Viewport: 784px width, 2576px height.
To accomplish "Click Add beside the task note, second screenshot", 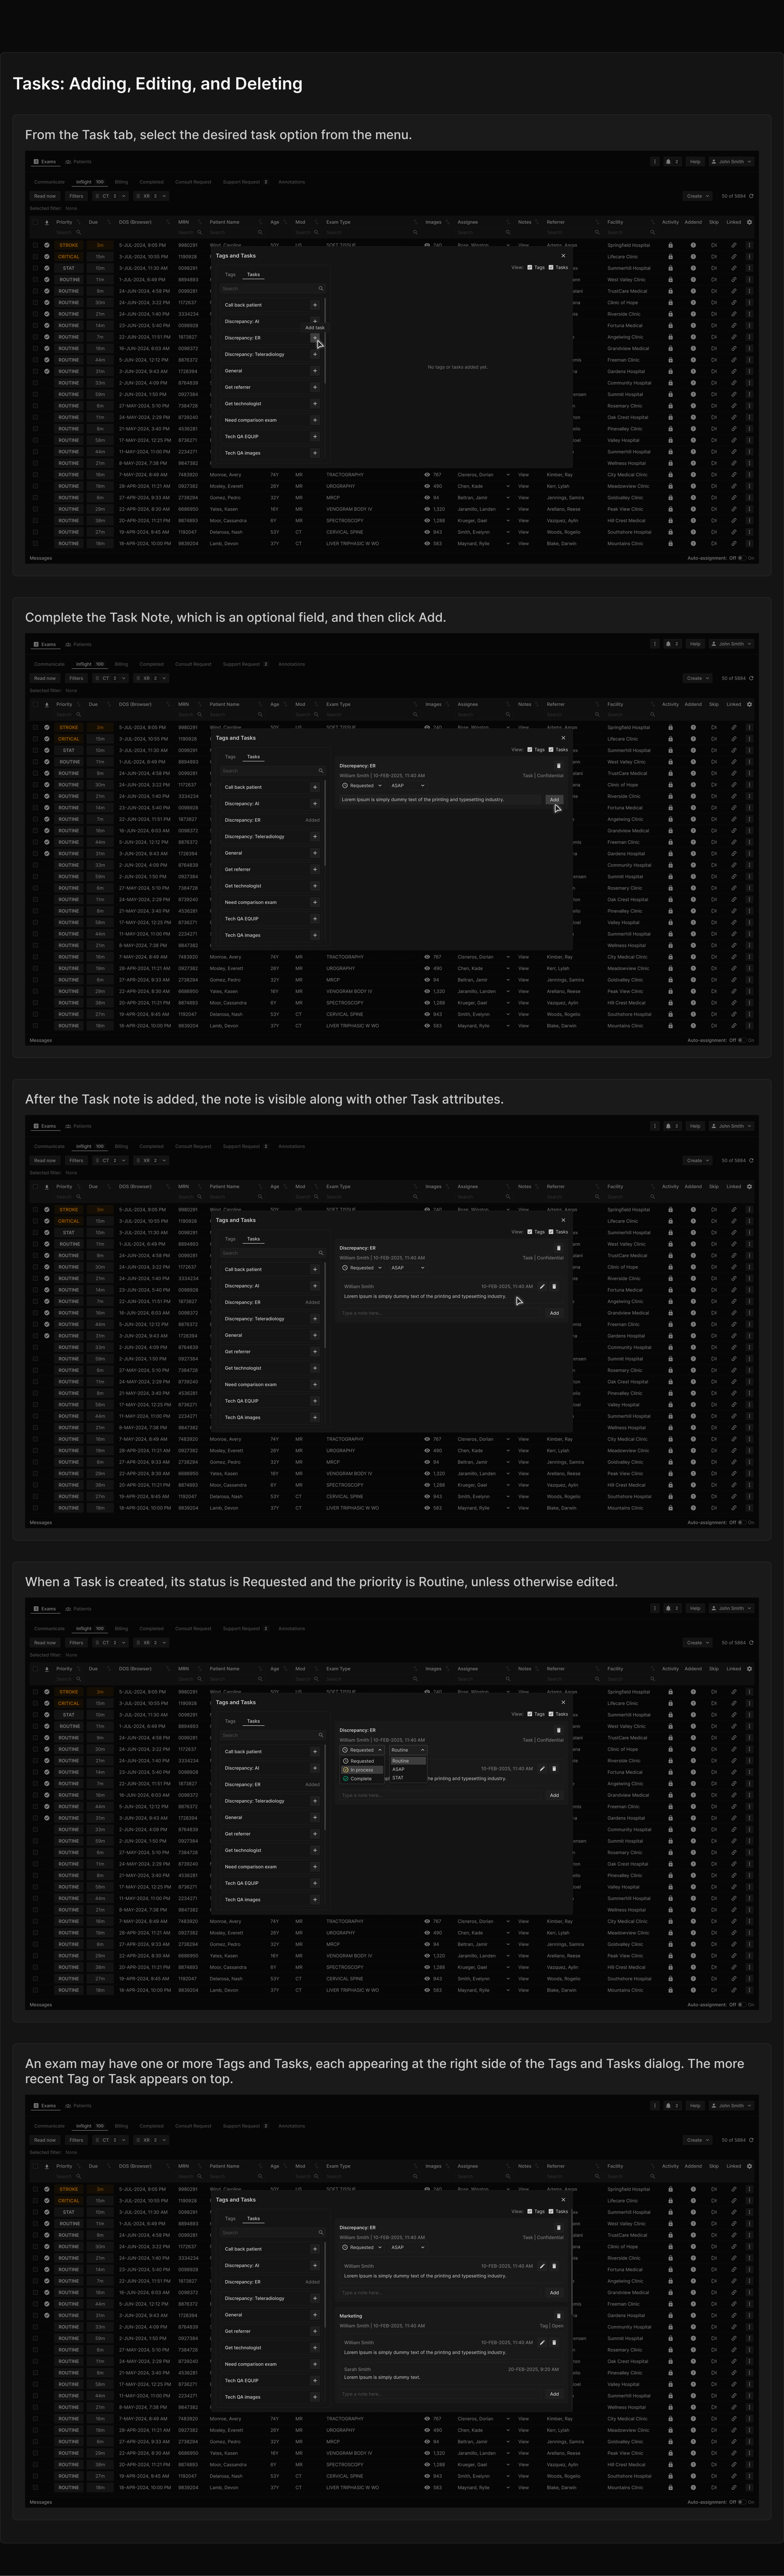I will tap(554, 800).
